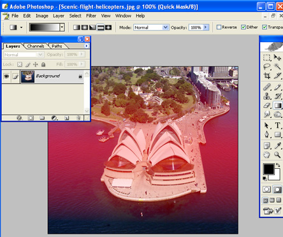Select the Lasso tool
Viewport: 283px width, 237px height.
[266, 66]
